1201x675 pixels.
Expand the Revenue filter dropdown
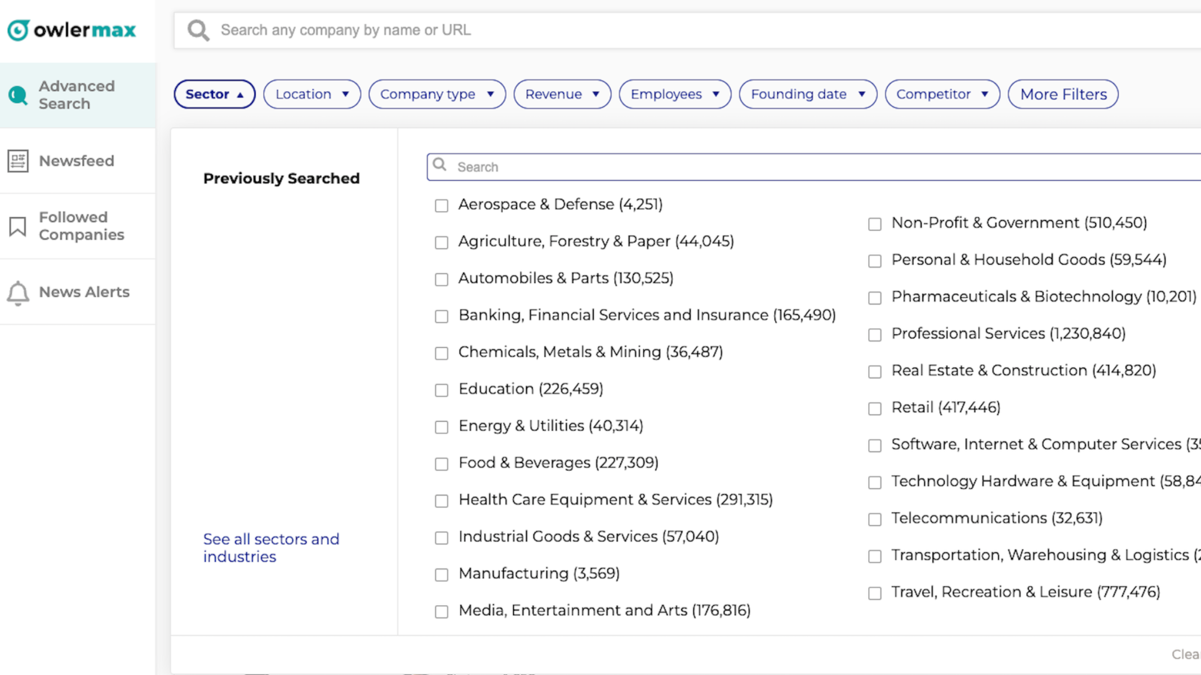tap(562, 94)
